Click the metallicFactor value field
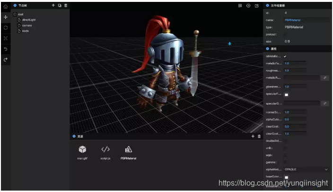This screenshot has height=192, width=333. tap(295, 63)
